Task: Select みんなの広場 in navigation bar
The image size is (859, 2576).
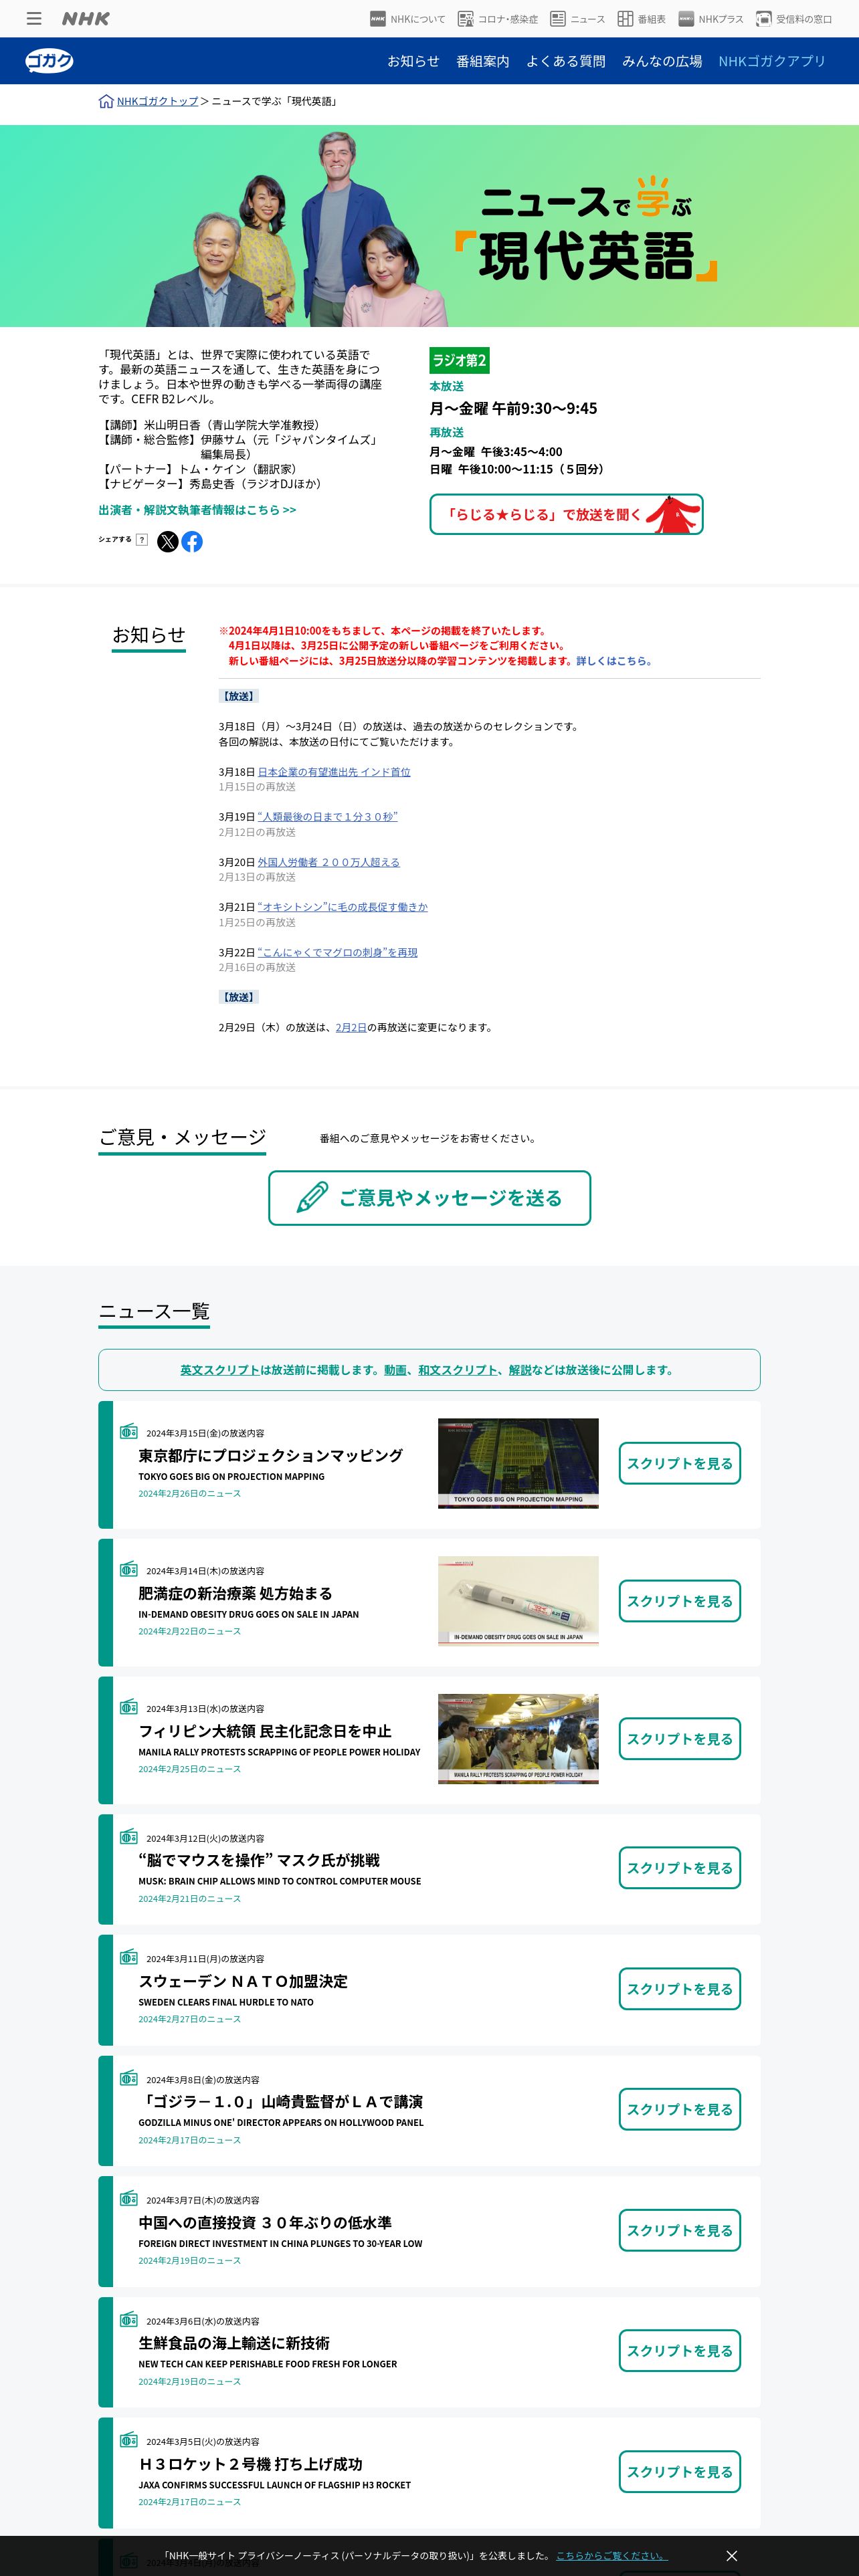Action: 662,61
